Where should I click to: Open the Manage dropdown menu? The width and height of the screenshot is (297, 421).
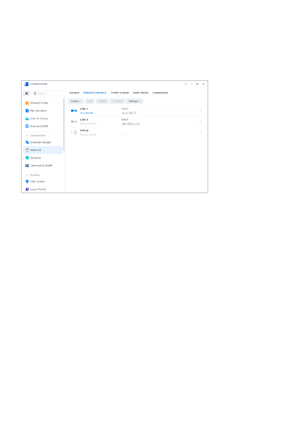coord(134,101)
